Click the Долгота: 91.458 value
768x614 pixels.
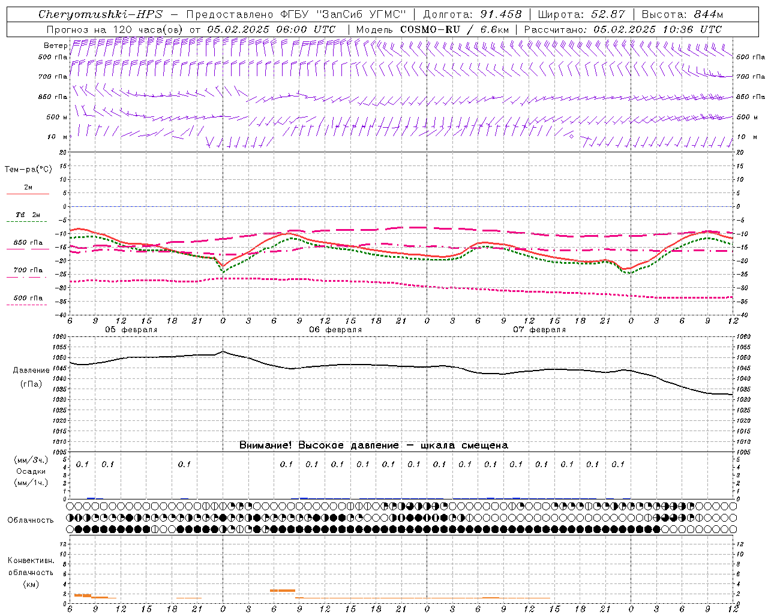coord(472,14)
